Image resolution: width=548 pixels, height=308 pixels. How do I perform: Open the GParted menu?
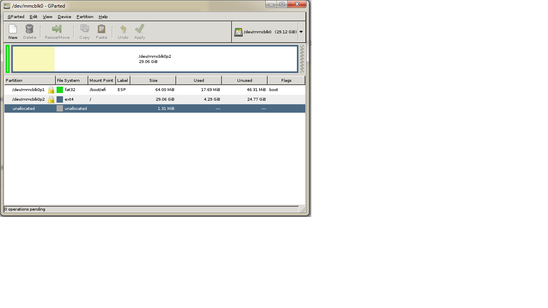tap(16, 17)
